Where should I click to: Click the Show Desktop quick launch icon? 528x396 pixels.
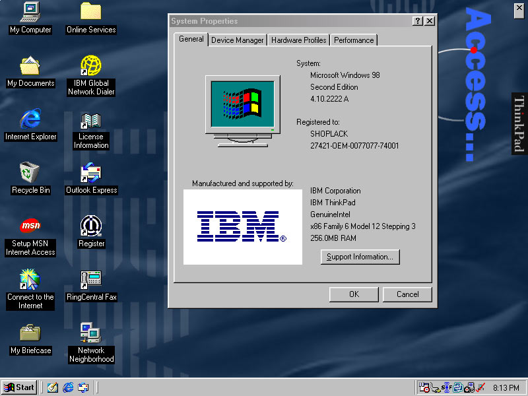53,387
